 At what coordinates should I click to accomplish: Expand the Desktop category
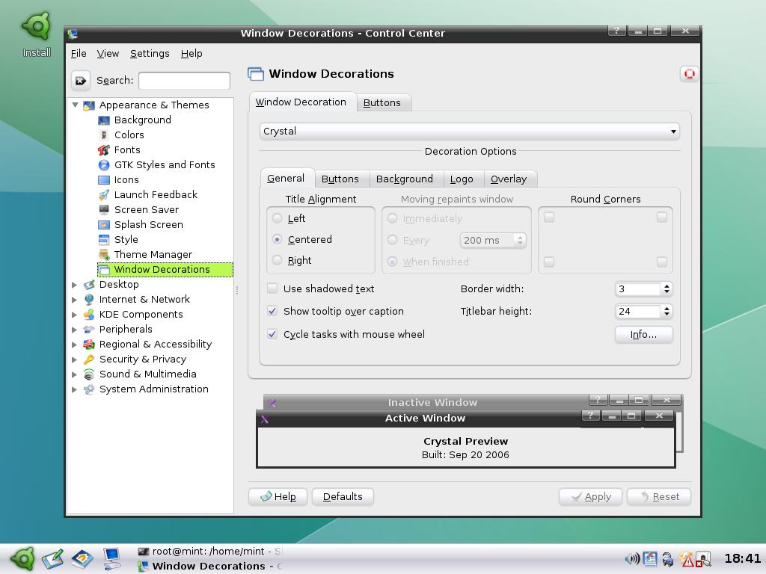(x=74, y=285)
